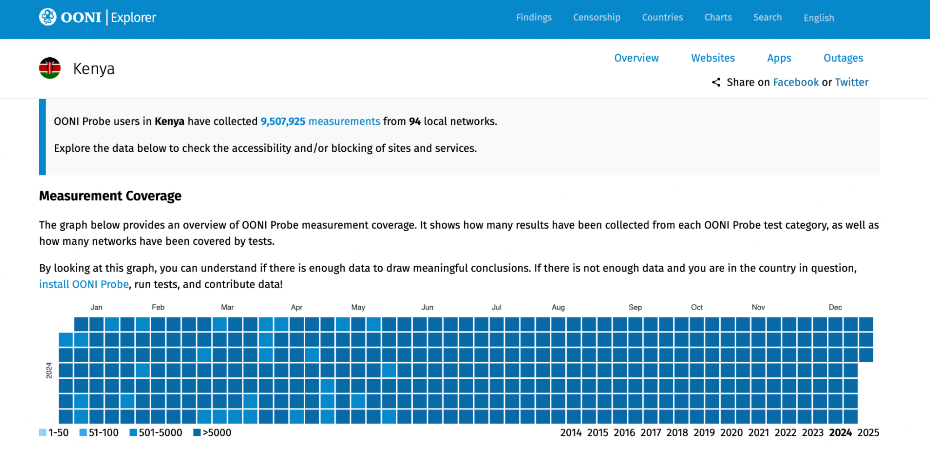930x463 pixels.
Task: Share the page on Facebook
Action: tap(796, 82)
